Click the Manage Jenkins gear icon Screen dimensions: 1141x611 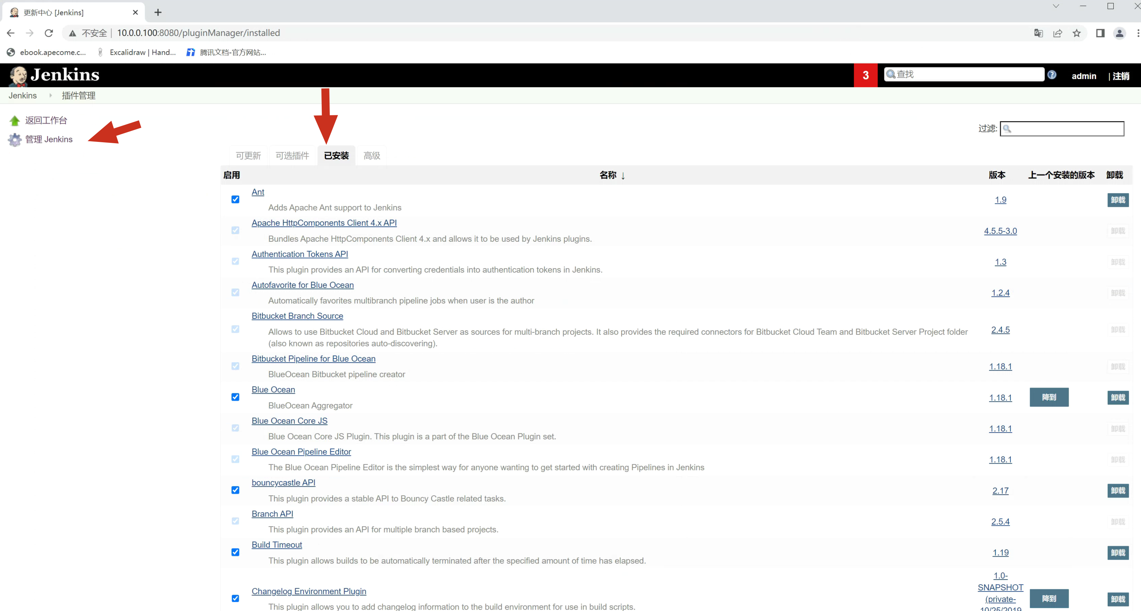(15, 140)
